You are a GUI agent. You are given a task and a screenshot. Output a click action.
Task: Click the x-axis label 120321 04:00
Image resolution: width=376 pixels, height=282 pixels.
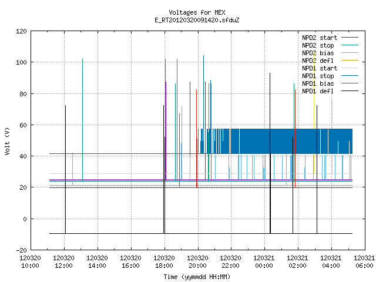[x=331, y=262]
